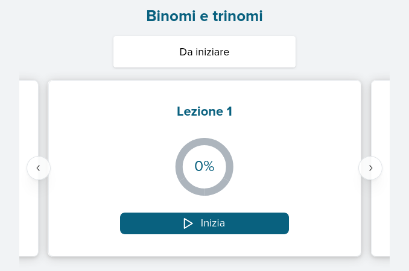Click the 'Inizia' text label
The image size is (409, 271).
(x=212, y=223)
